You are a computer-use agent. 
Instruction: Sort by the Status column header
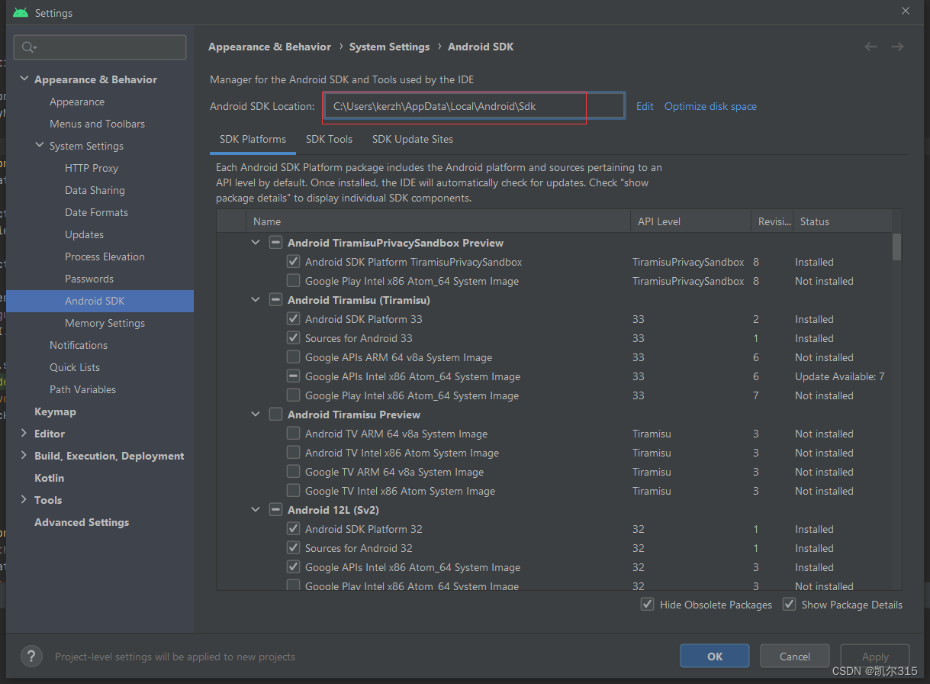[842, 221]
